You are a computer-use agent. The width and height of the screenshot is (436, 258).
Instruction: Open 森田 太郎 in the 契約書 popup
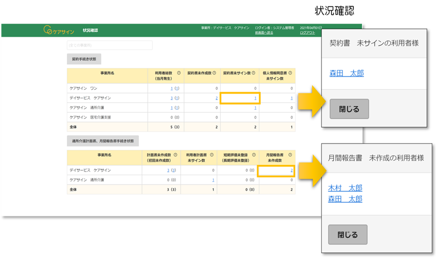coord(347,73)
